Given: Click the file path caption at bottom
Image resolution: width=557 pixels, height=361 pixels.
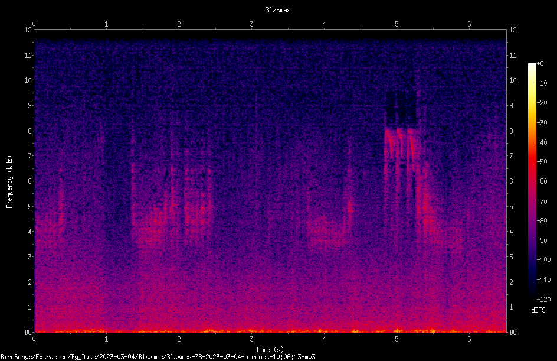Looking at the screenshot, I should 158,357.
